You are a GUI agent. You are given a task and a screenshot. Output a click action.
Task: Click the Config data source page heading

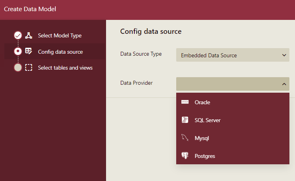(151, 31)
